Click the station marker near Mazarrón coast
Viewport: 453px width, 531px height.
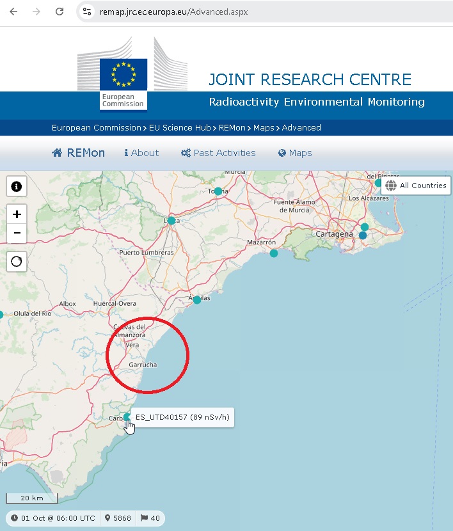coord(274,253)
